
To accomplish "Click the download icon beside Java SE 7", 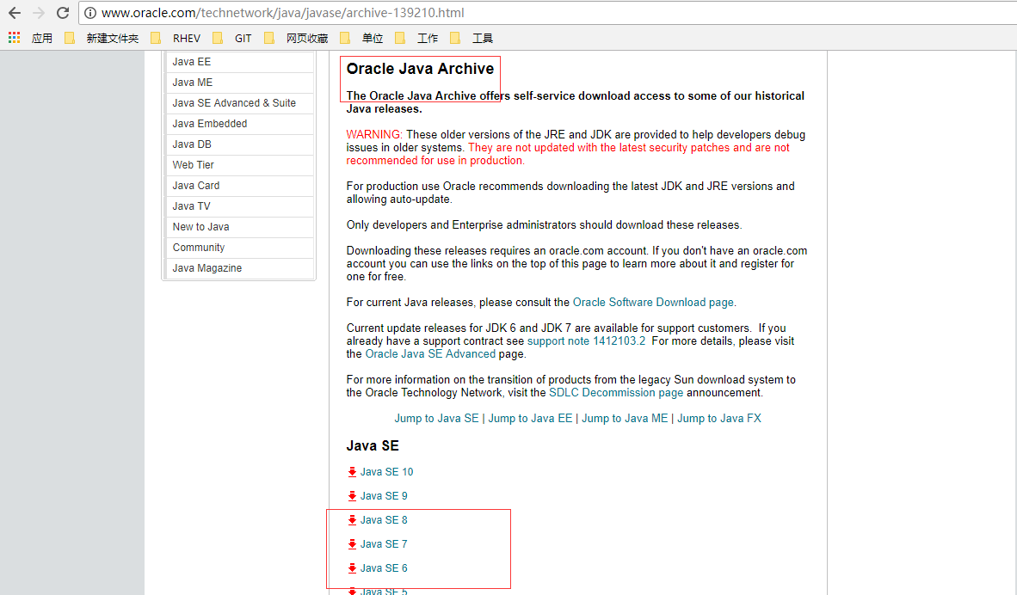I will (x=352, y=543).
